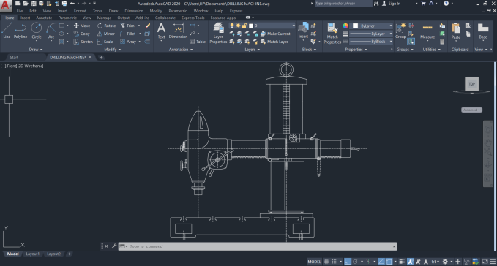Choose the Copy command in Modify

click(82, 34)
